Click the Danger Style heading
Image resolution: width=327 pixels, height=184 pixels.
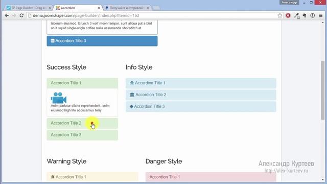(163, 162)
